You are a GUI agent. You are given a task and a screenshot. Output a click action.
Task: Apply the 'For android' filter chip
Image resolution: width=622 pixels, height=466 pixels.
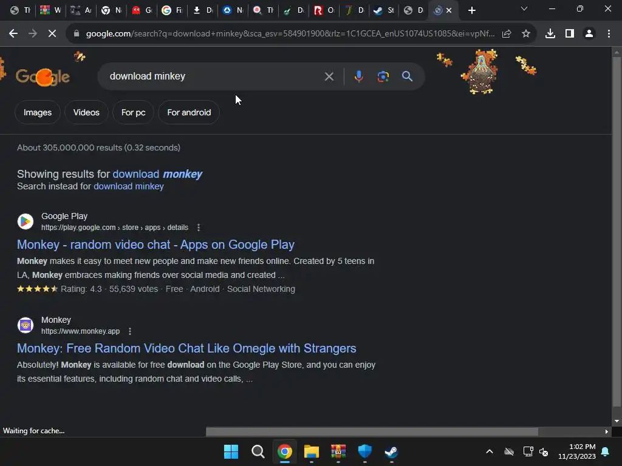click(189, 112)
